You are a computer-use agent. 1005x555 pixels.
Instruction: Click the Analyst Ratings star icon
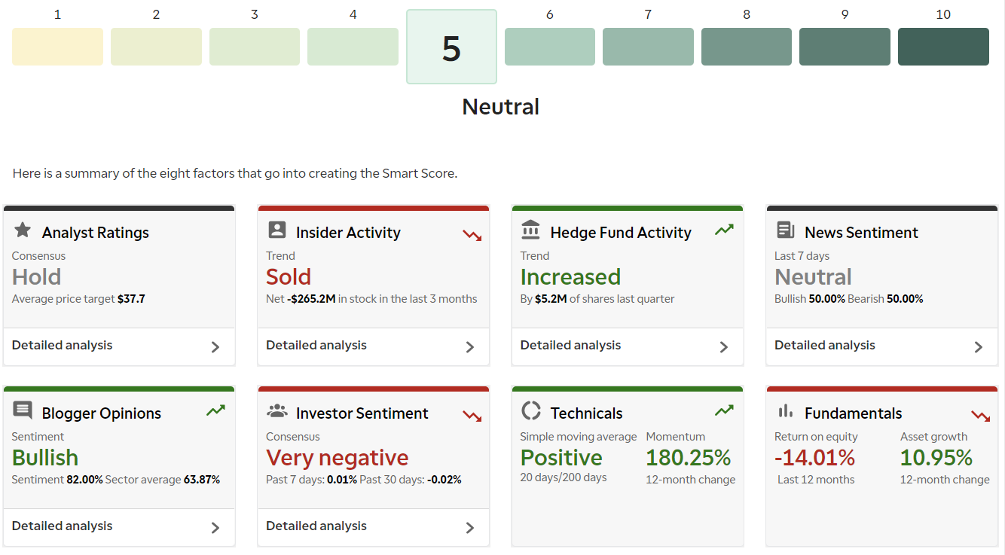coord(23,230)
